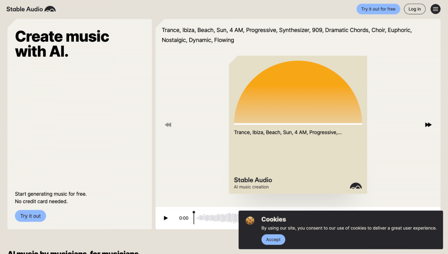The image size is (448, 254).
Task: Click the fast-forward icon beside the artwork
Action: click(x=428, y=125)
